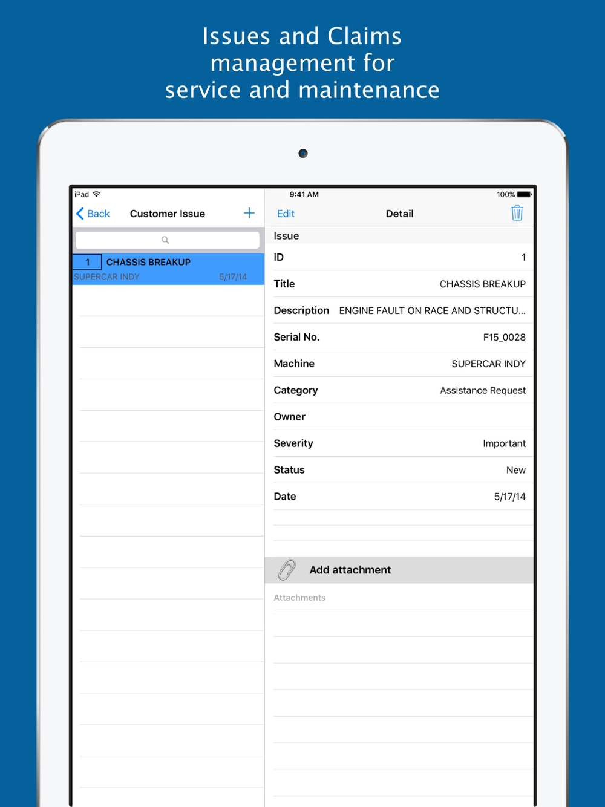Click the 5/17/14 date in the issue list
The width and height of the screenshot is (605, 807).
(x=233, y=277)
